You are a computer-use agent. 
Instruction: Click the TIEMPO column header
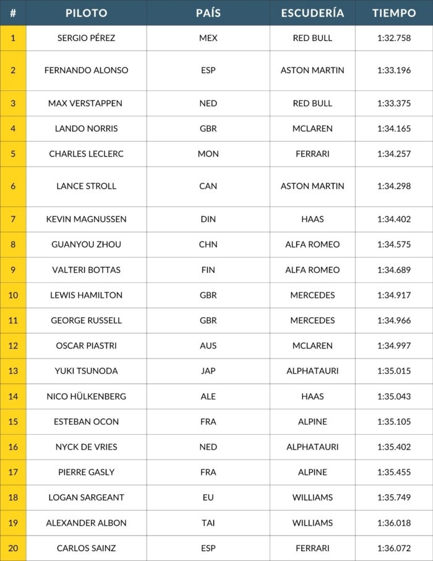394,13
